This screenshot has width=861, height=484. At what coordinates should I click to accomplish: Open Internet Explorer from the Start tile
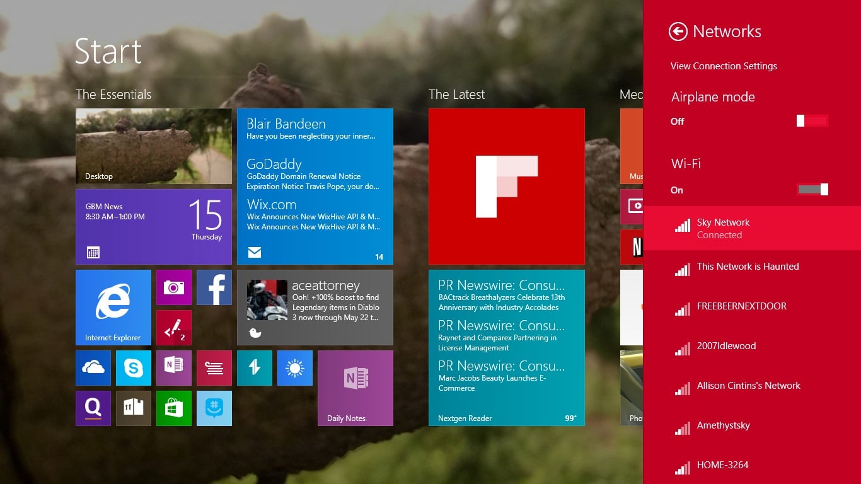(x=113, y=307)
